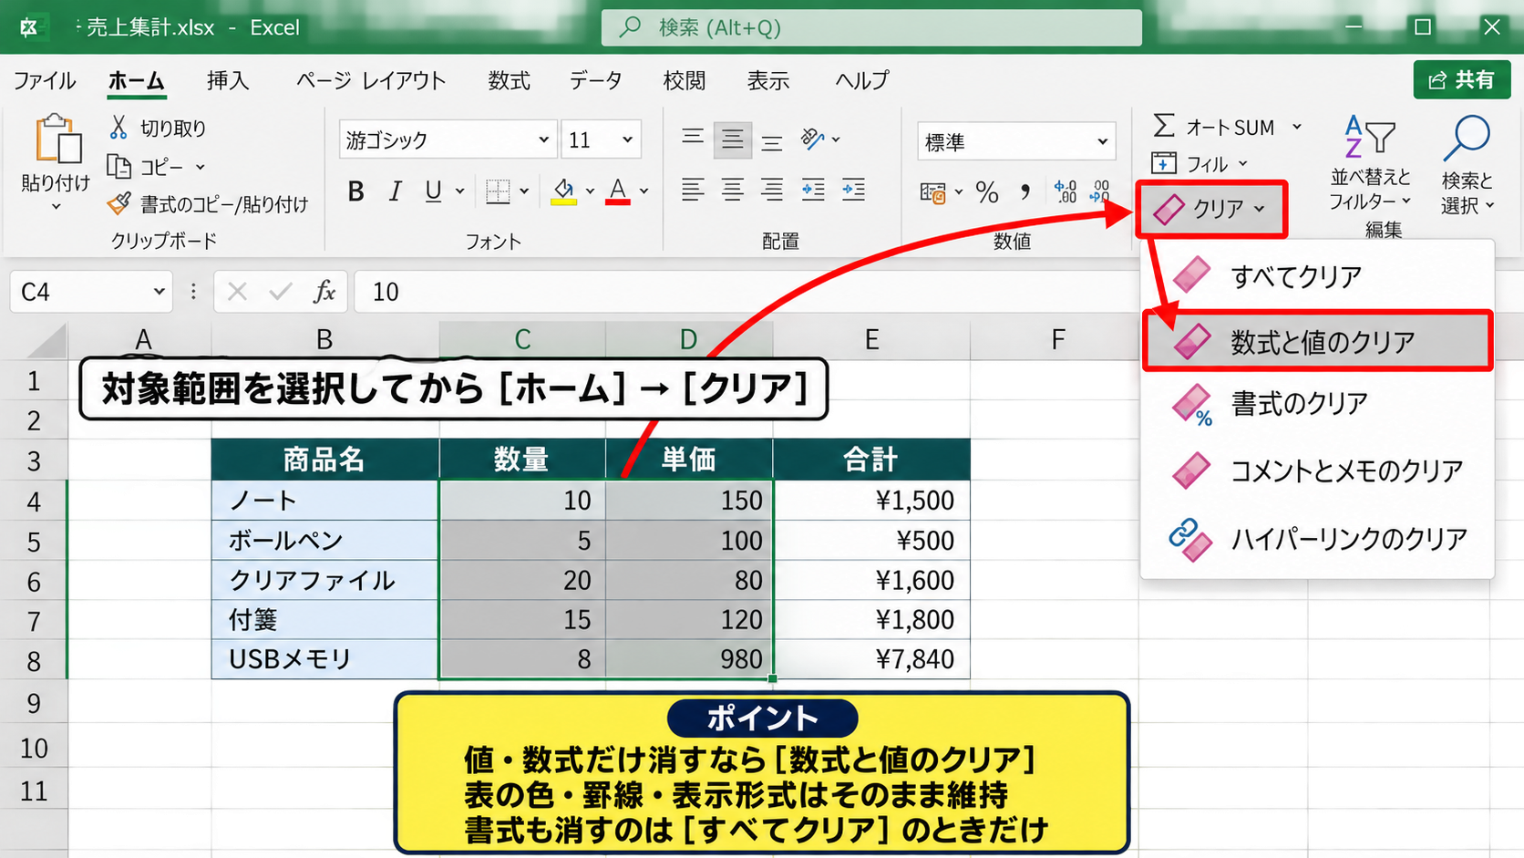Apply italic formatting with the I button

tap(395, 191)
